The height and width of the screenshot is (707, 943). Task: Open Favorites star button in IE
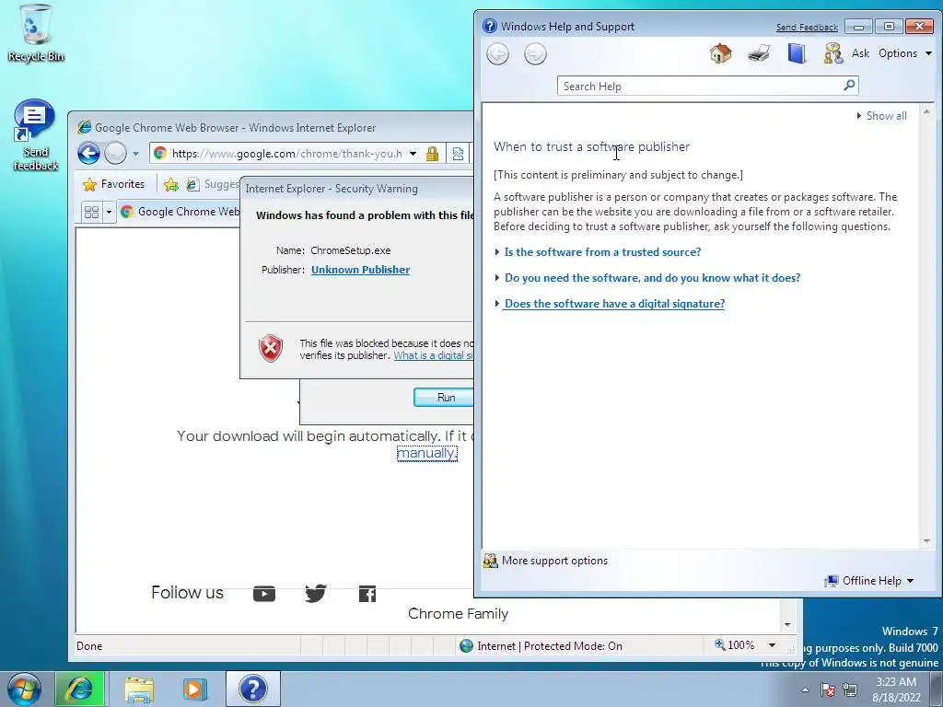coord(114,184)
